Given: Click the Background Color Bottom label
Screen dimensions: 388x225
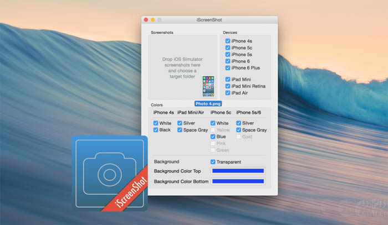Looking at the screenshot, I should (x=181, y=181).
